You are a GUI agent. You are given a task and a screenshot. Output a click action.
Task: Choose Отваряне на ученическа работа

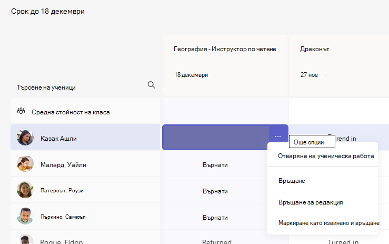pos(326,156)
